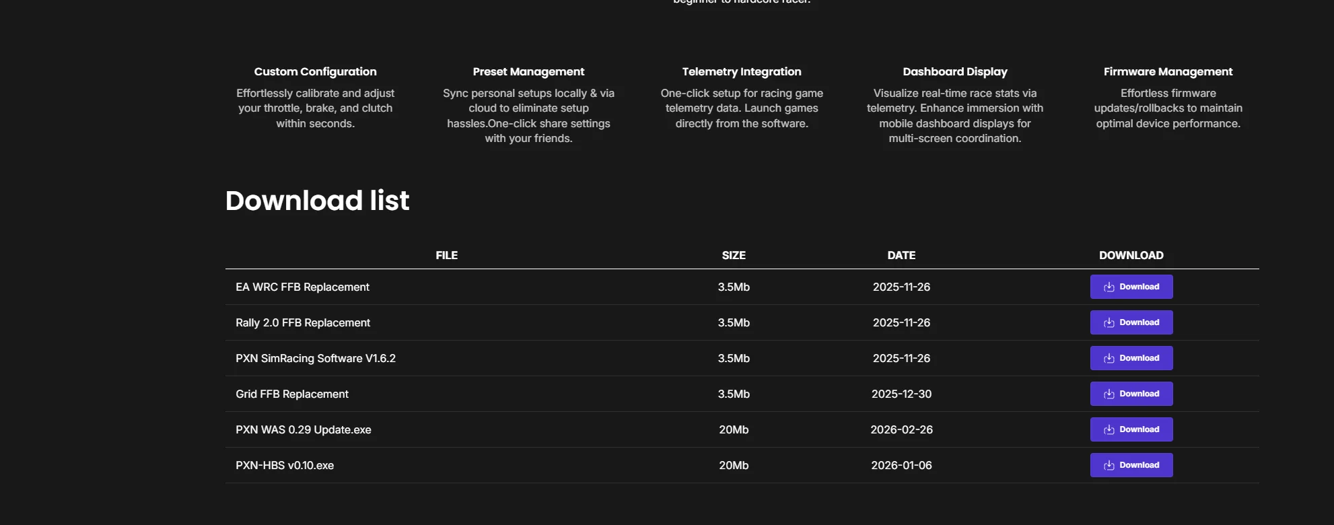Select the PXN SimRacing Software V1.6.2 name
The width and height of the screenshot is (1334, 525).
click(x=316, y=358)
